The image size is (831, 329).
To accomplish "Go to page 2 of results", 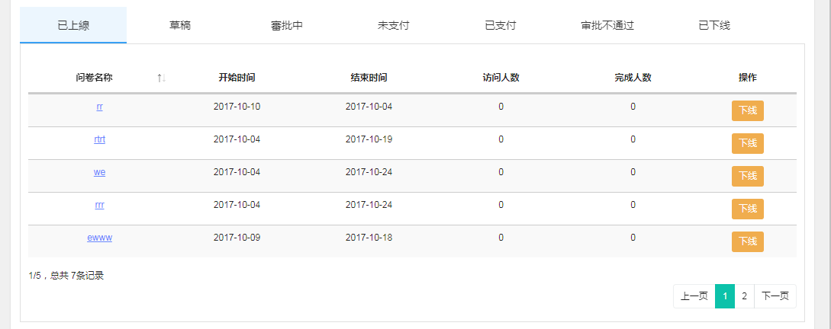I will [x=744, y=296].
